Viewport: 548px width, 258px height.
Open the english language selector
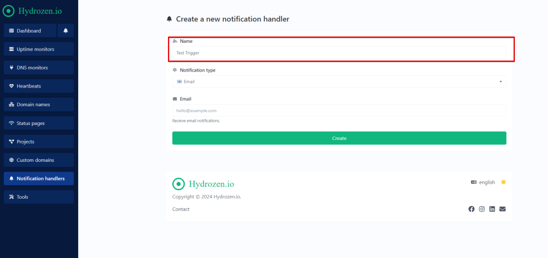pyautogui.click(x=483, y=182)
